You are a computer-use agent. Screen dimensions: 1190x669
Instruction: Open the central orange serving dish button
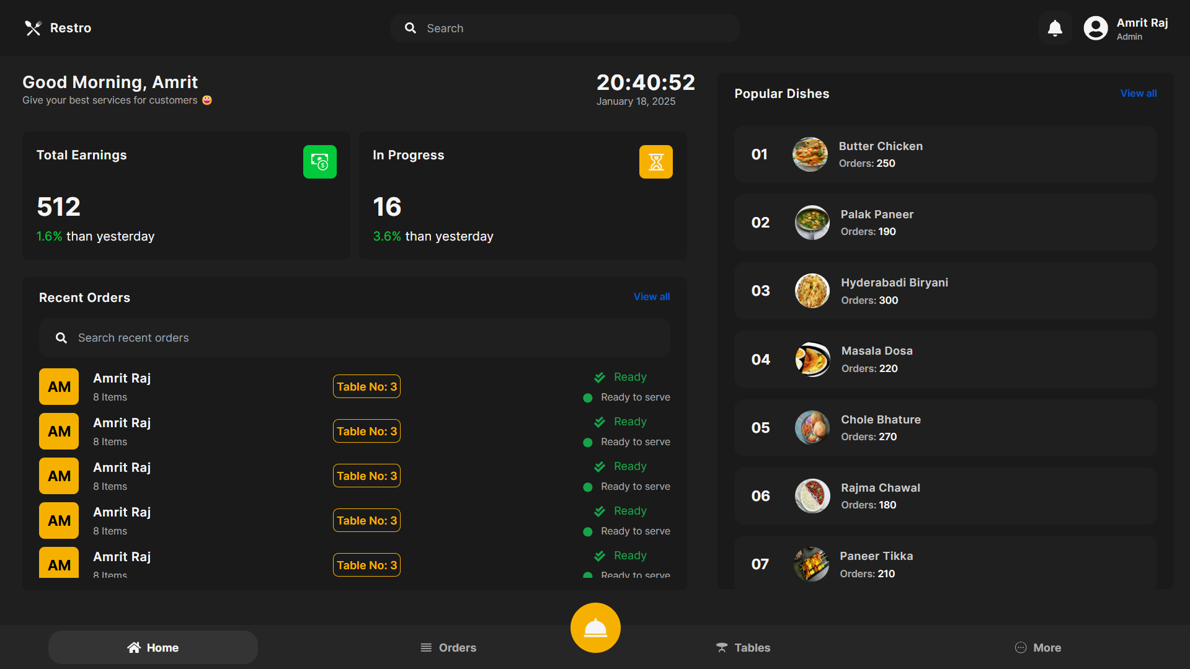point(595,627)
